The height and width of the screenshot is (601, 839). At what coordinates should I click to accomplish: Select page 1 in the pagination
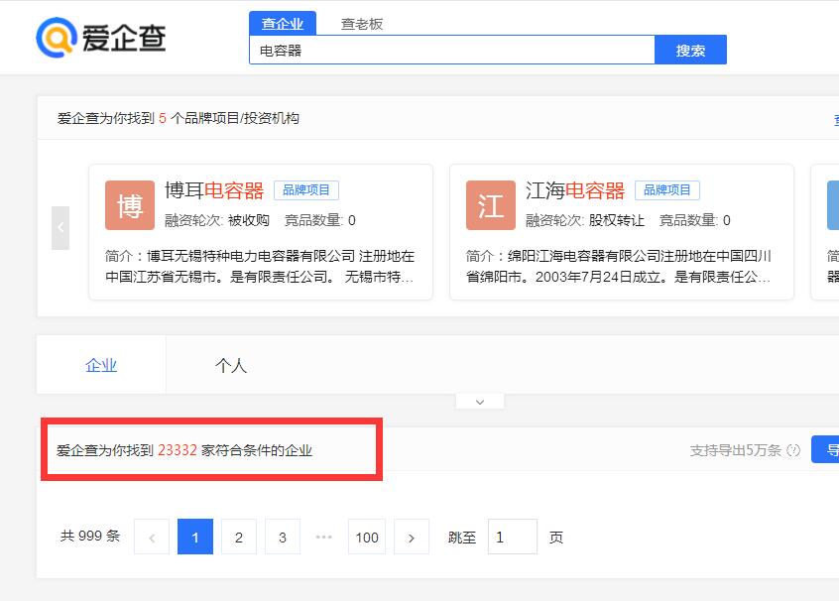pos(195,537)
